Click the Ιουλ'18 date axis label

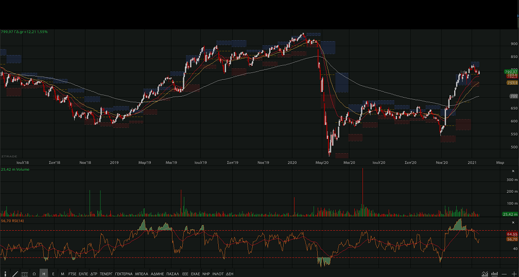(x=23, y=162)
